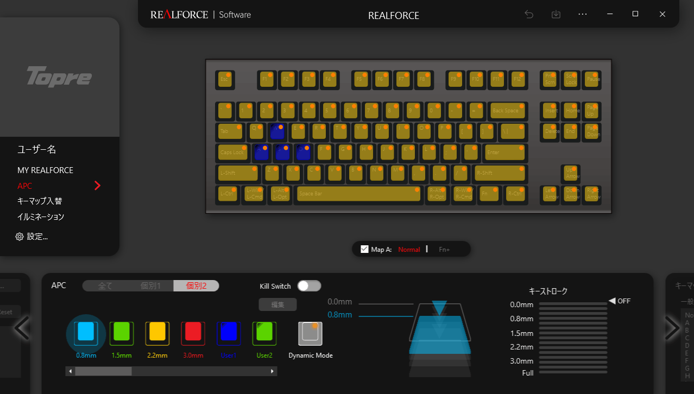Screen dimensions: 694x394
Task: Click the 0.8mm depth label beside the key diagram
Action: (x=340, y=315)
